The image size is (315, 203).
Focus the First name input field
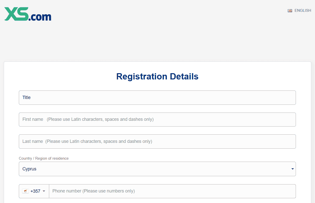pyautogui.click(x=157, y=120)
